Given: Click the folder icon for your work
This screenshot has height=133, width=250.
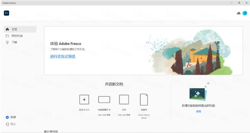Looking at the screenshot, I should 7,36.
